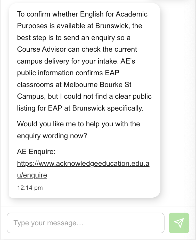
Task: Click the 'Melbourne Bourke St' text
Action: 97,85
